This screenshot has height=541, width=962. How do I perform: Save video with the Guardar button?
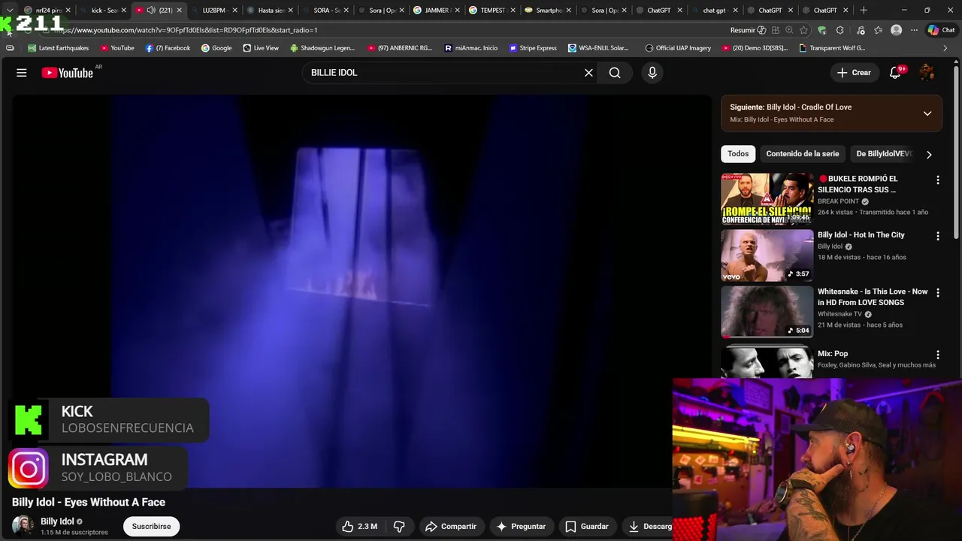pos(586,527)
